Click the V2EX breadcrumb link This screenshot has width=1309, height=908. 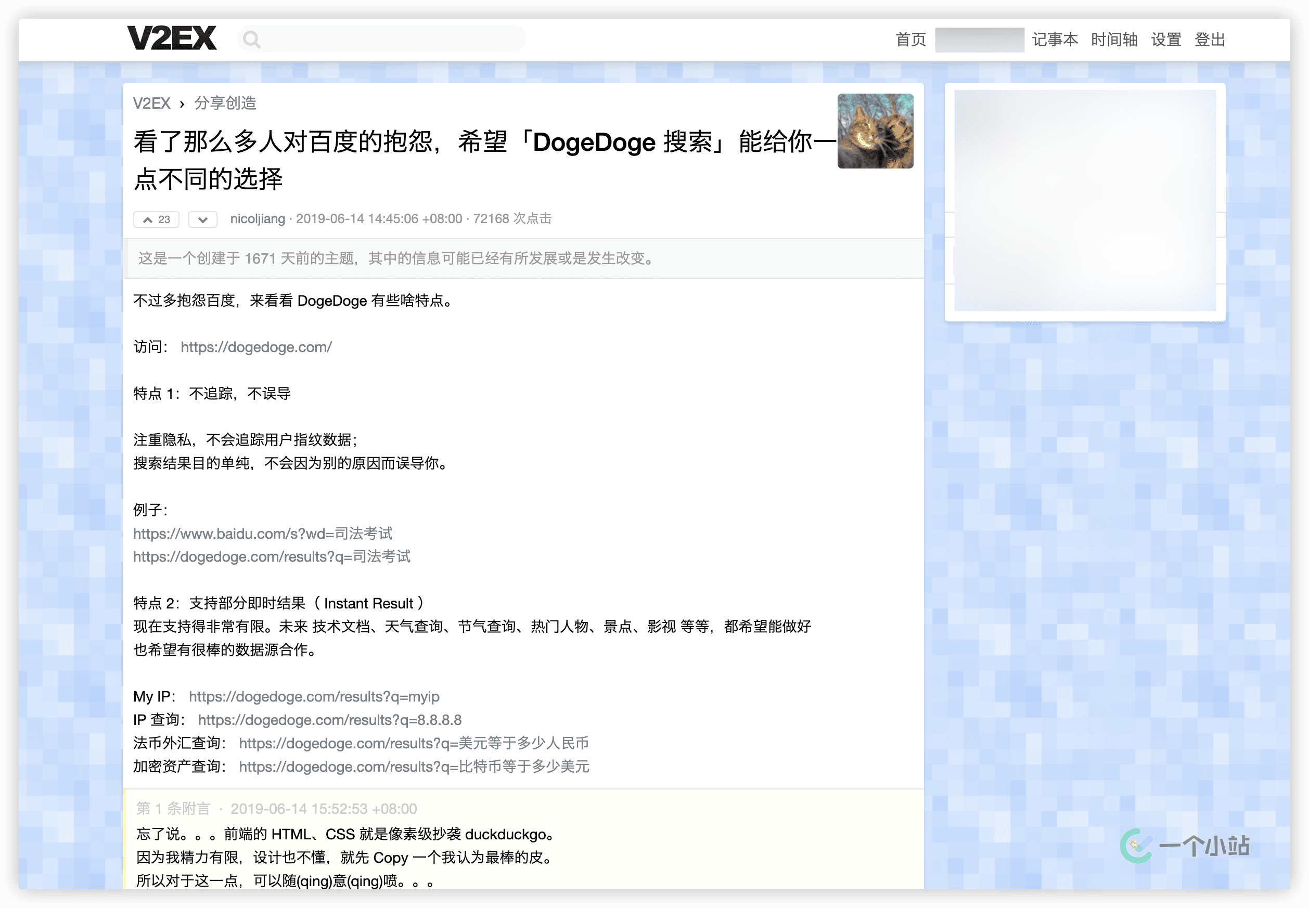pyautogui.click(x=151, y=103)
